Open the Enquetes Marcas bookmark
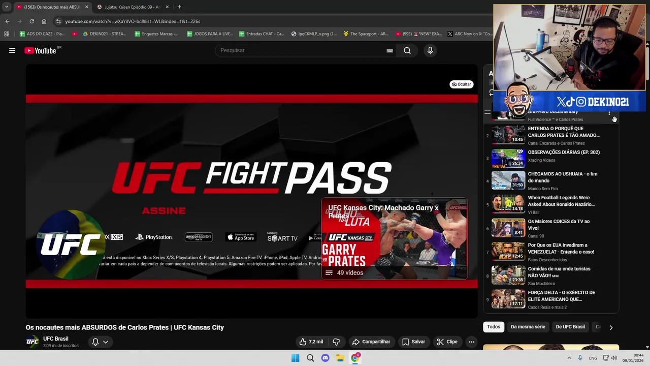The image size is (650, 366). [x=156, y=34]
